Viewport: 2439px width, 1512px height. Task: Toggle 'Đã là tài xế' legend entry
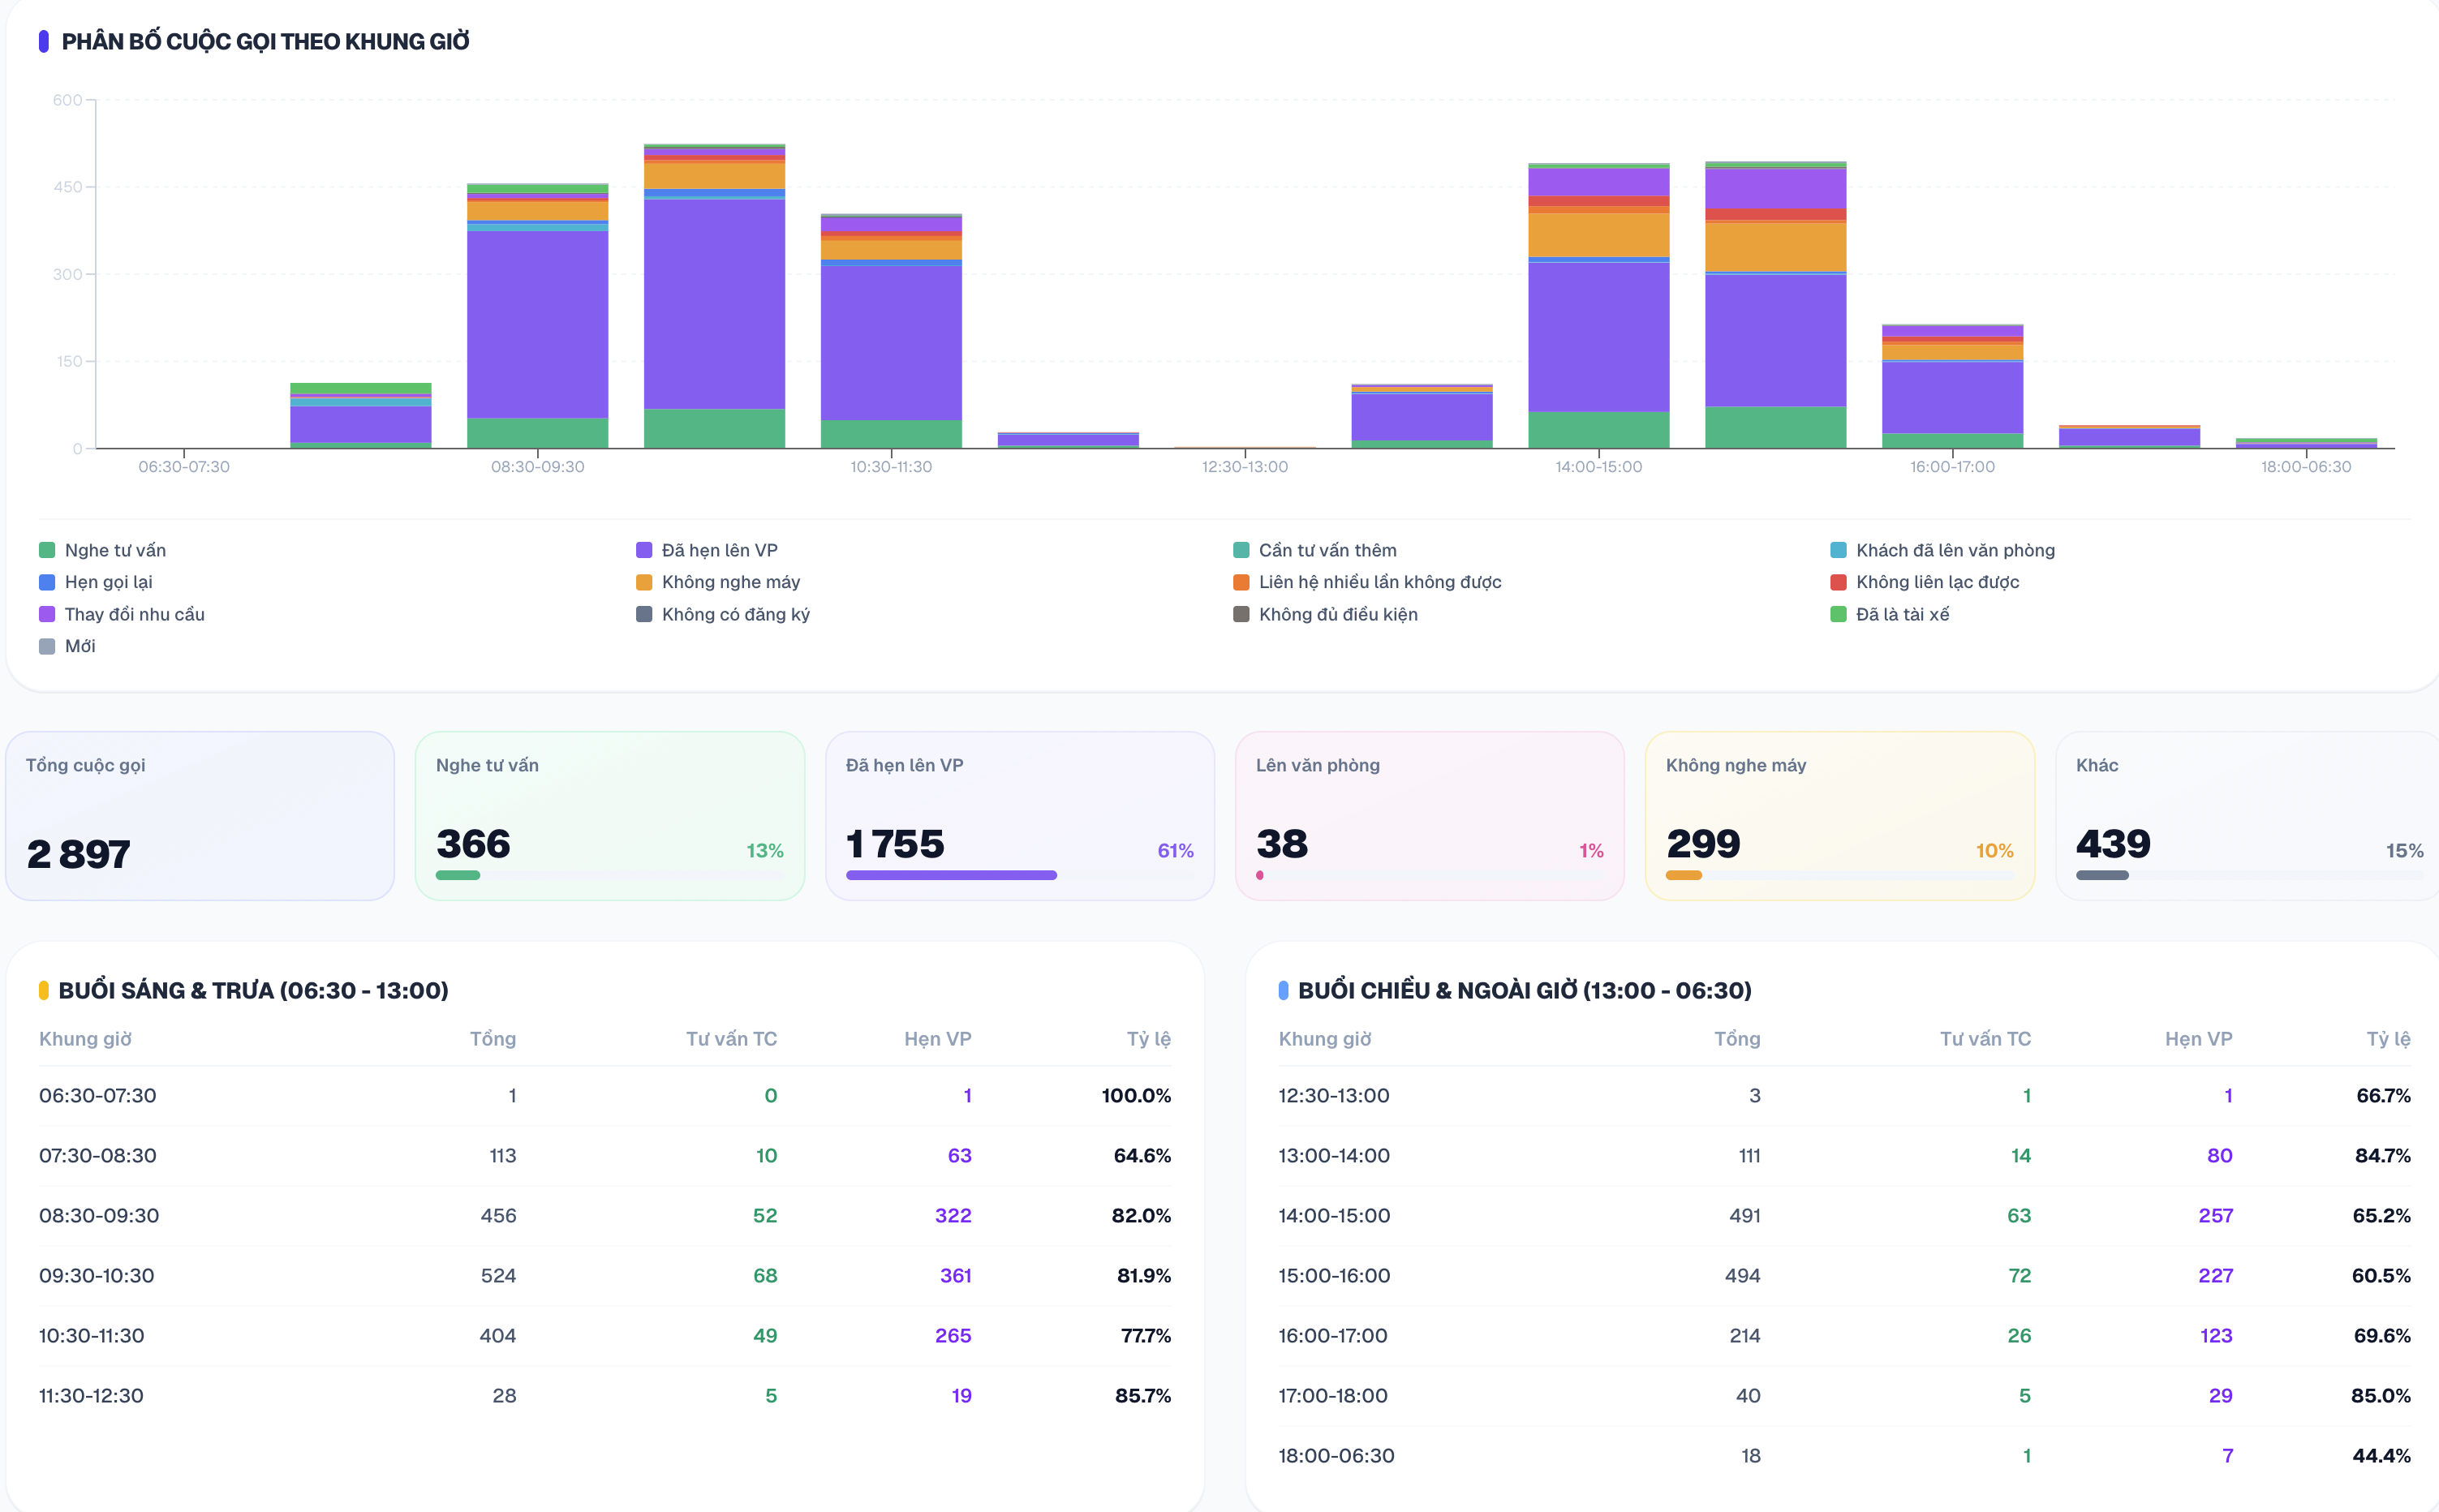point(1889,614)
